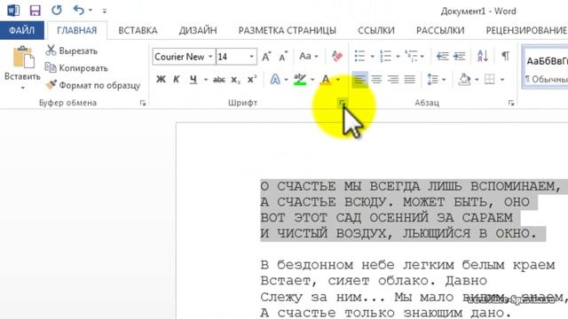Center the text alignment
Viewport: 568px width, 319px height.
(376, 80)
